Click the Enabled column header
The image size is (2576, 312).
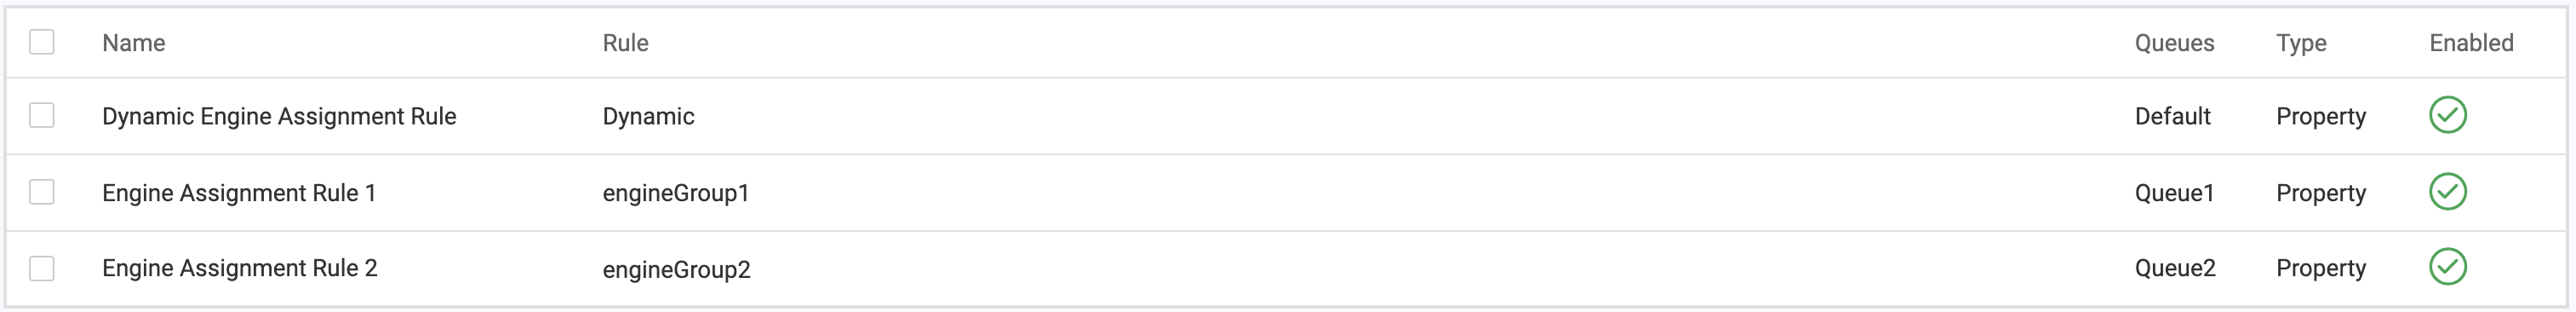(2471, 43)
